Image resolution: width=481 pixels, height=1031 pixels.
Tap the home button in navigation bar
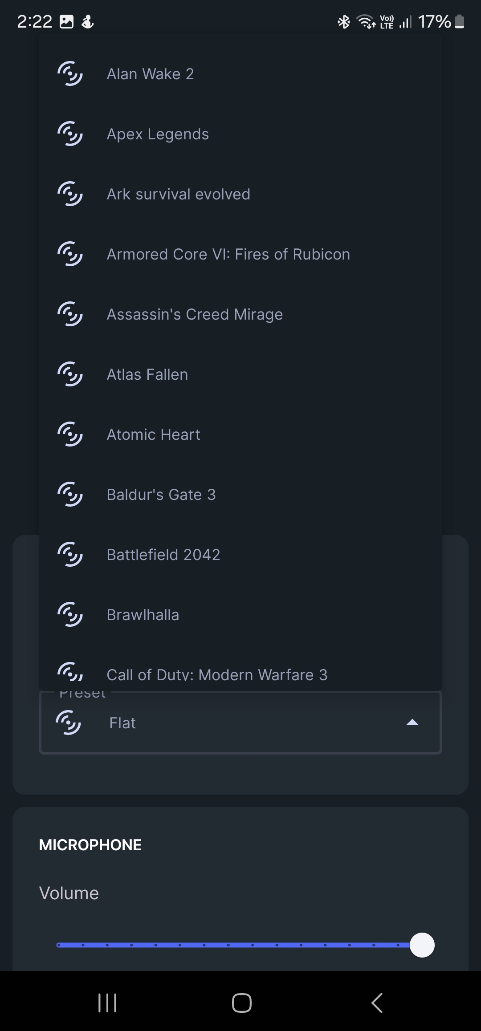pyautogui.click(x=242, y=1003)
